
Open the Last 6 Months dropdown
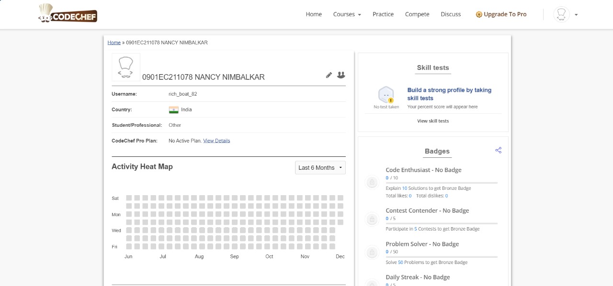(320, 168)
